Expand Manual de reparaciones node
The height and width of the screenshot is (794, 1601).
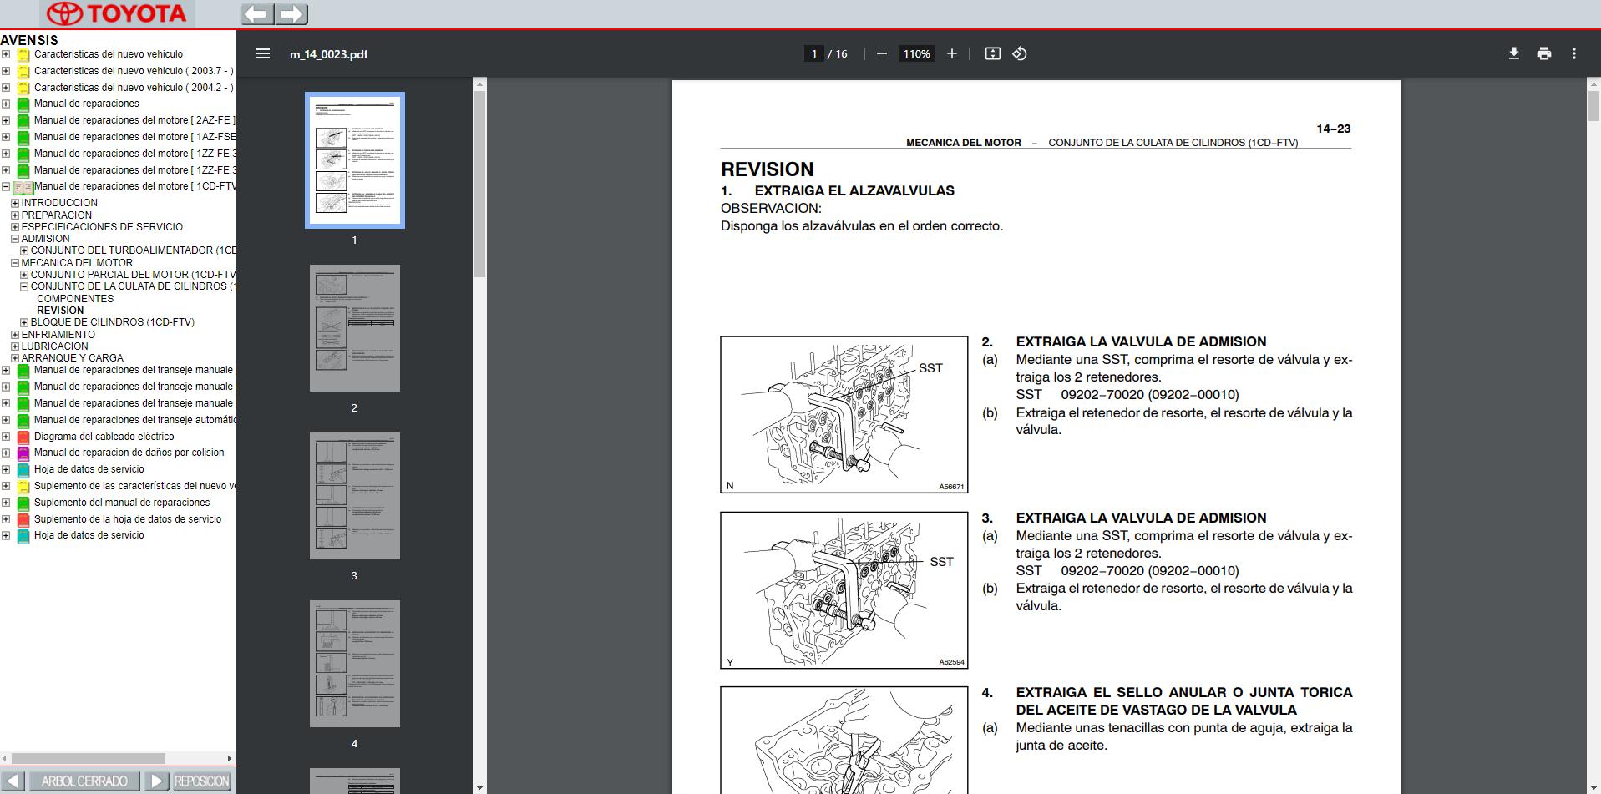(6, 104)
